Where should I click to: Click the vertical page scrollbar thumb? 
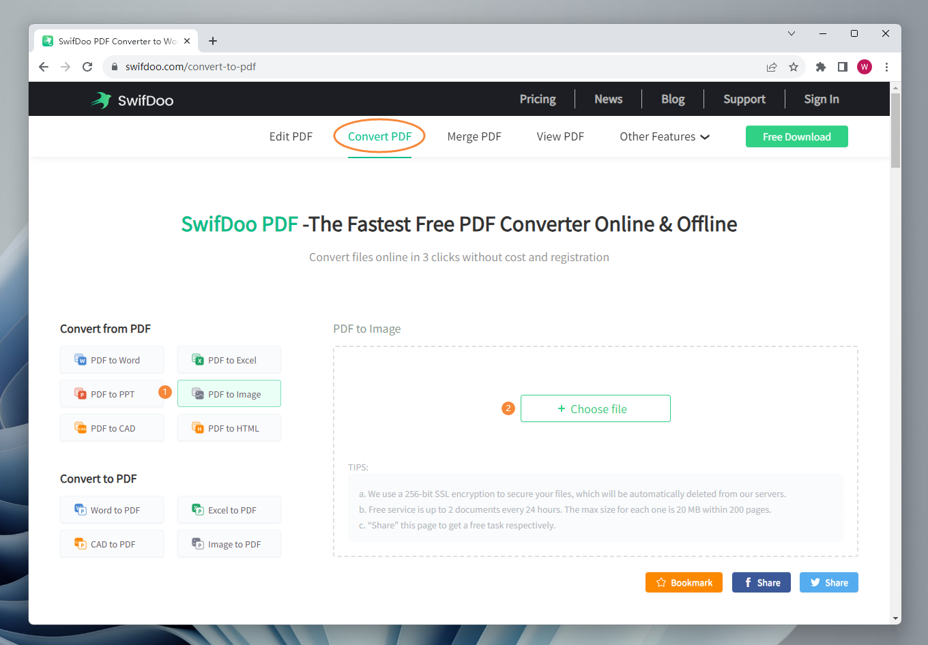896,131
